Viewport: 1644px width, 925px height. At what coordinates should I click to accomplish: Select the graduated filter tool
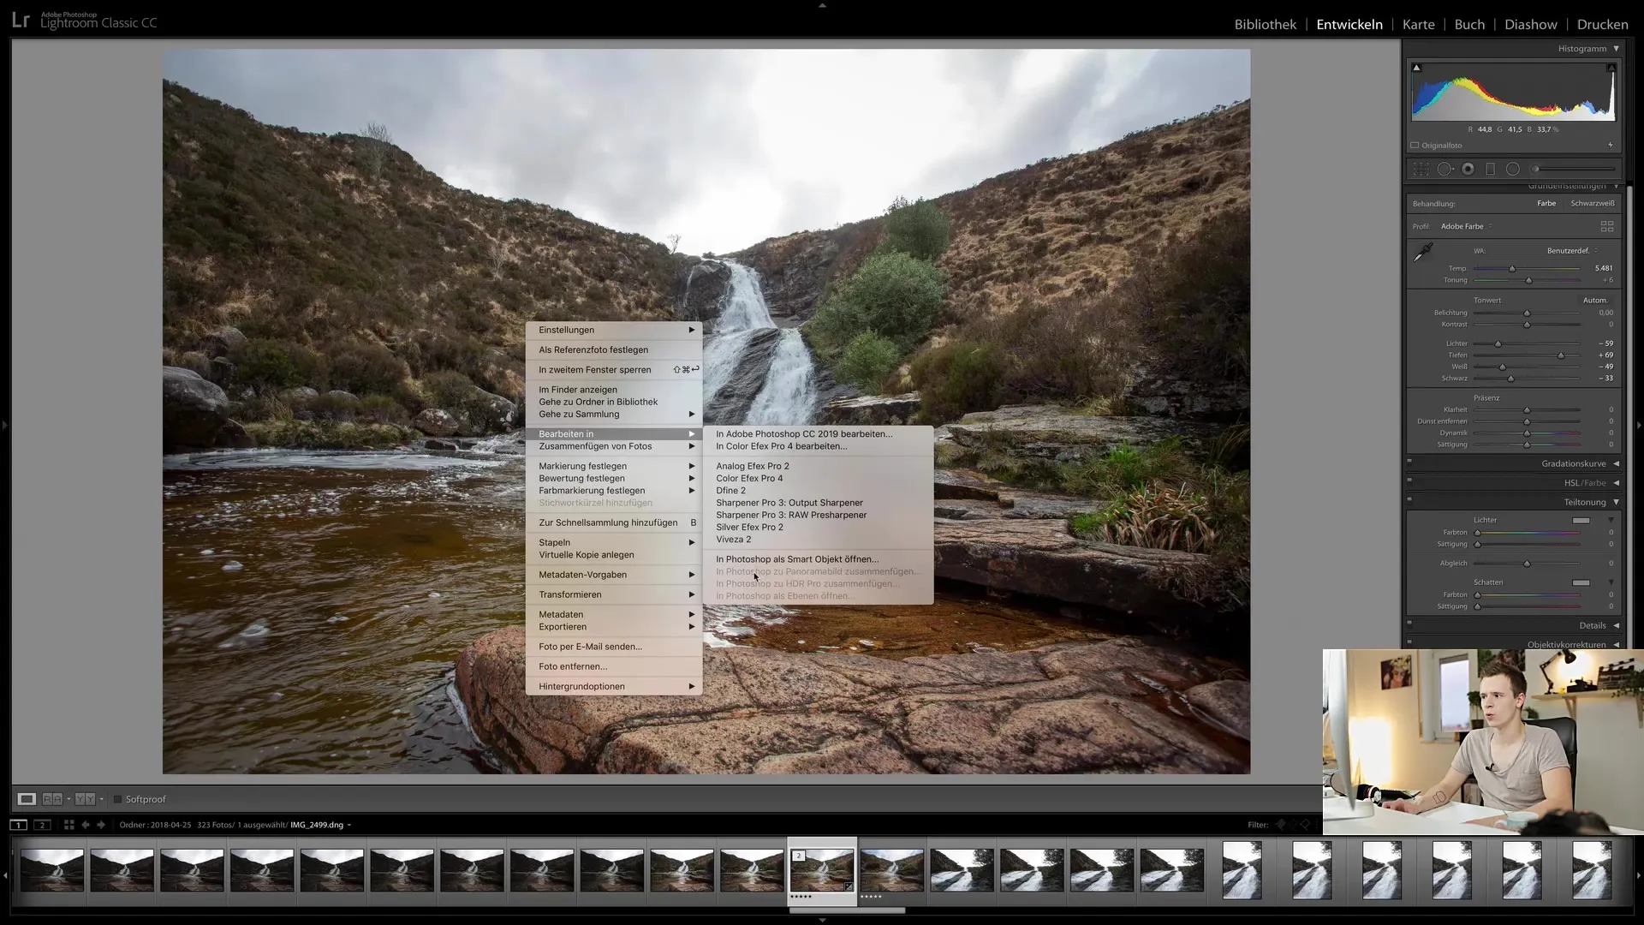click(1490, 170)
